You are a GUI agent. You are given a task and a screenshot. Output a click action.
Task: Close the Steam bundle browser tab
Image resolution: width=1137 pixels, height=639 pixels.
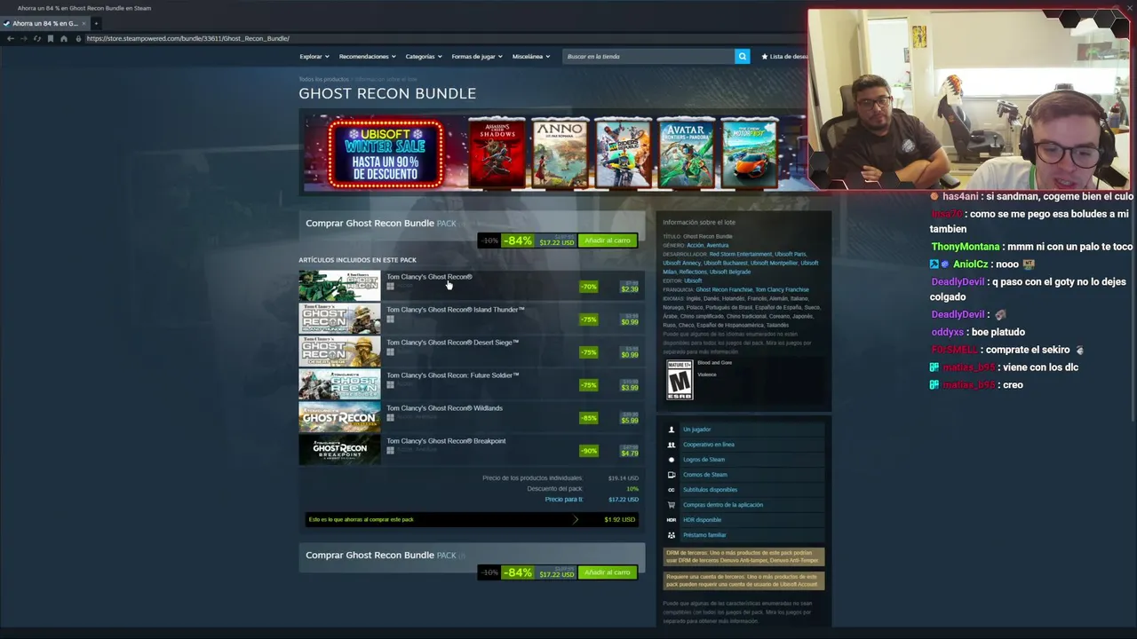pyautogui.click(x=83, y=23)
